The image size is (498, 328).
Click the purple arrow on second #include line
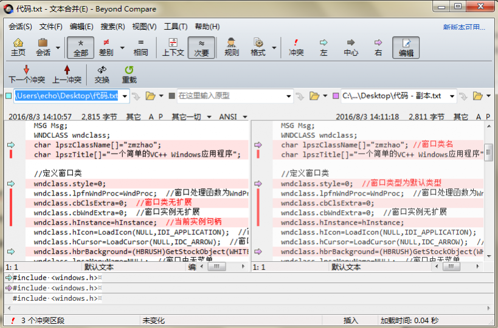coord(9,288)
